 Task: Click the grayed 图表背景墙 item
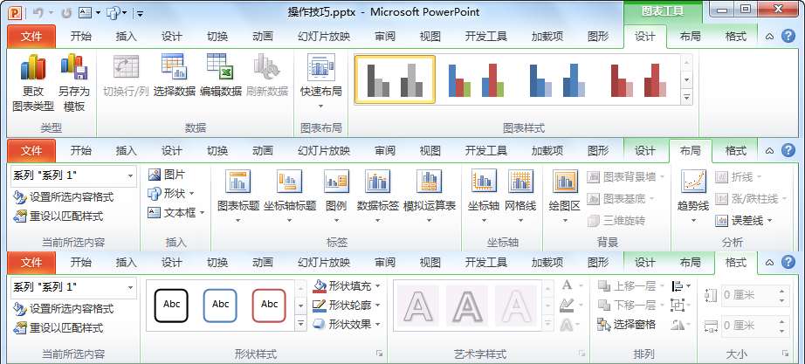tap(626, 177)
